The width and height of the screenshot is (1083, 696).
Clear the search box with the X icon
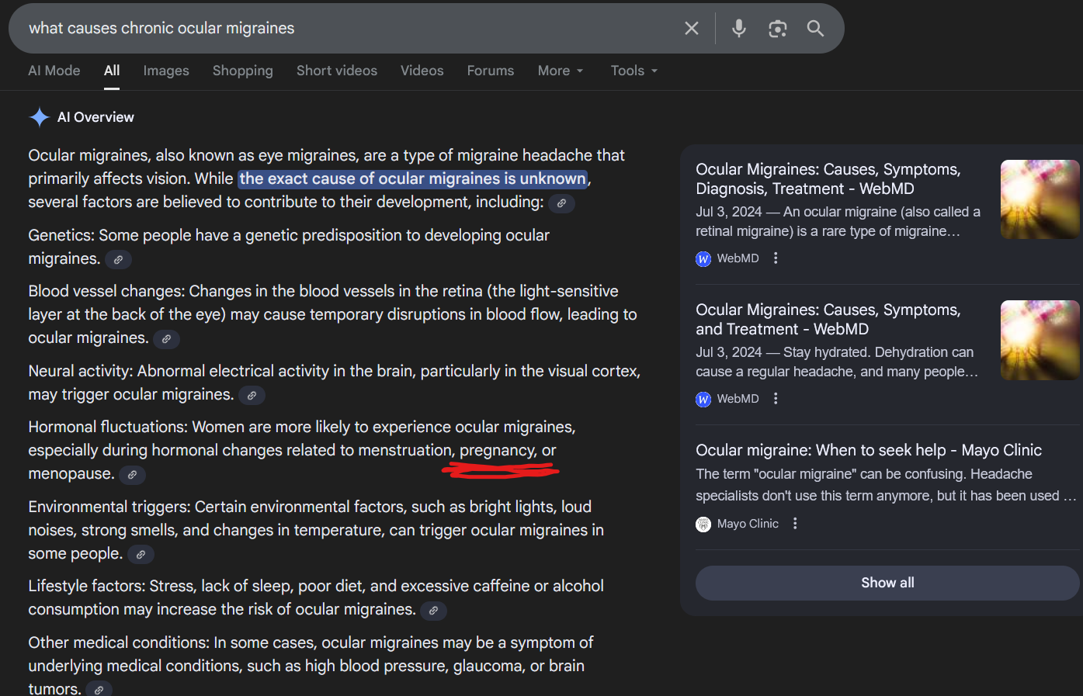click(x=692, y=29)
